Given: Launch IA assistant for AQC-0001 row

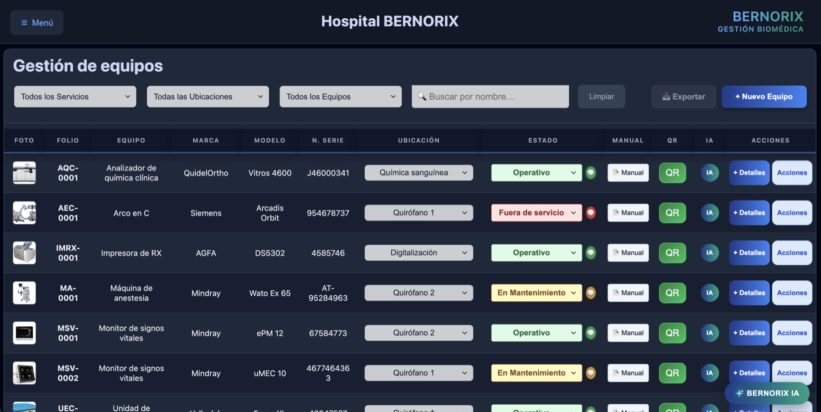Looking at the screenshot, I should point(710,173).
